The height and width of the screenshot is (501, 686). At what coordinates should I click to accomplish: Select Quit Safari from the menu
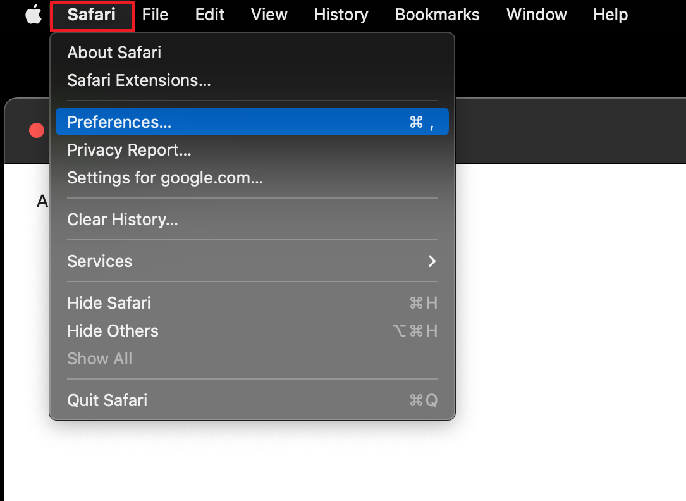(x=107, y=400)
